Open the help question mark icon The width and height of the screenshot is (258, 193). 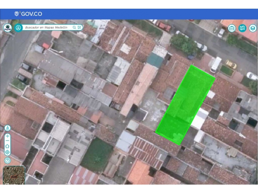7,160
